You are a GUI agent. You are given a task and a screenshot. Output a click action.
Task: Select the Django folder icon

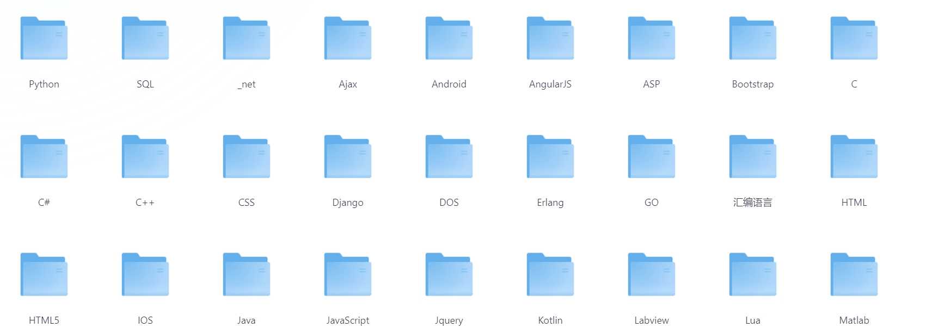[x=348, y=156]
